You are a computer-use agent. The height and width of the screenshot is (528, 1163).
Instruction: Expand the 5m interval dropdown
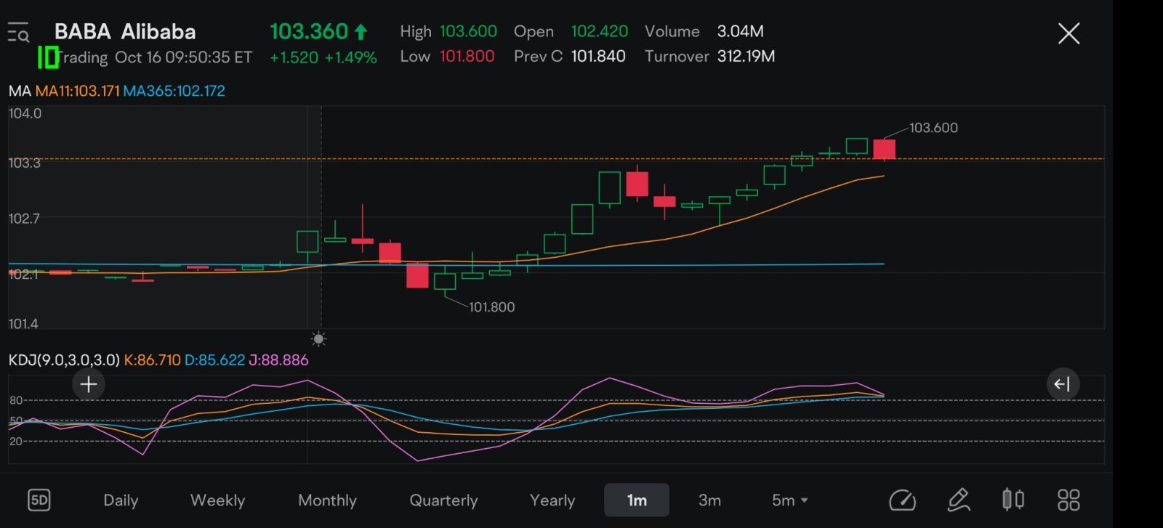[x=790, y=500]
